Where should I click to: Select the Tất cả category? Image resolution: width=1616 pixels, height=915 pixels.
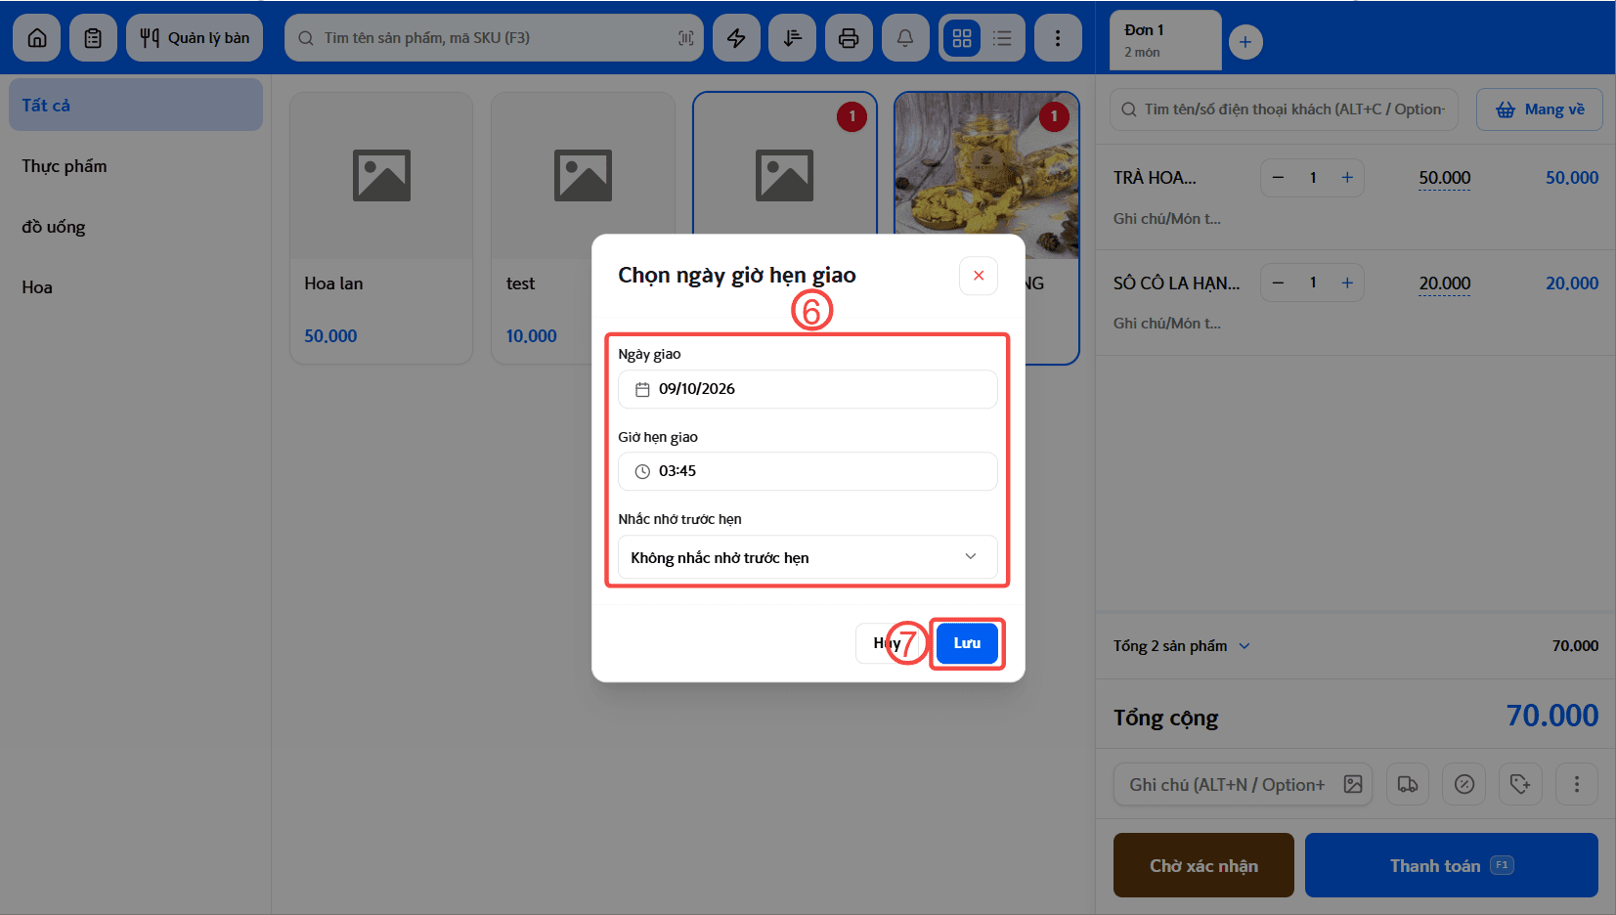point(136,105)
